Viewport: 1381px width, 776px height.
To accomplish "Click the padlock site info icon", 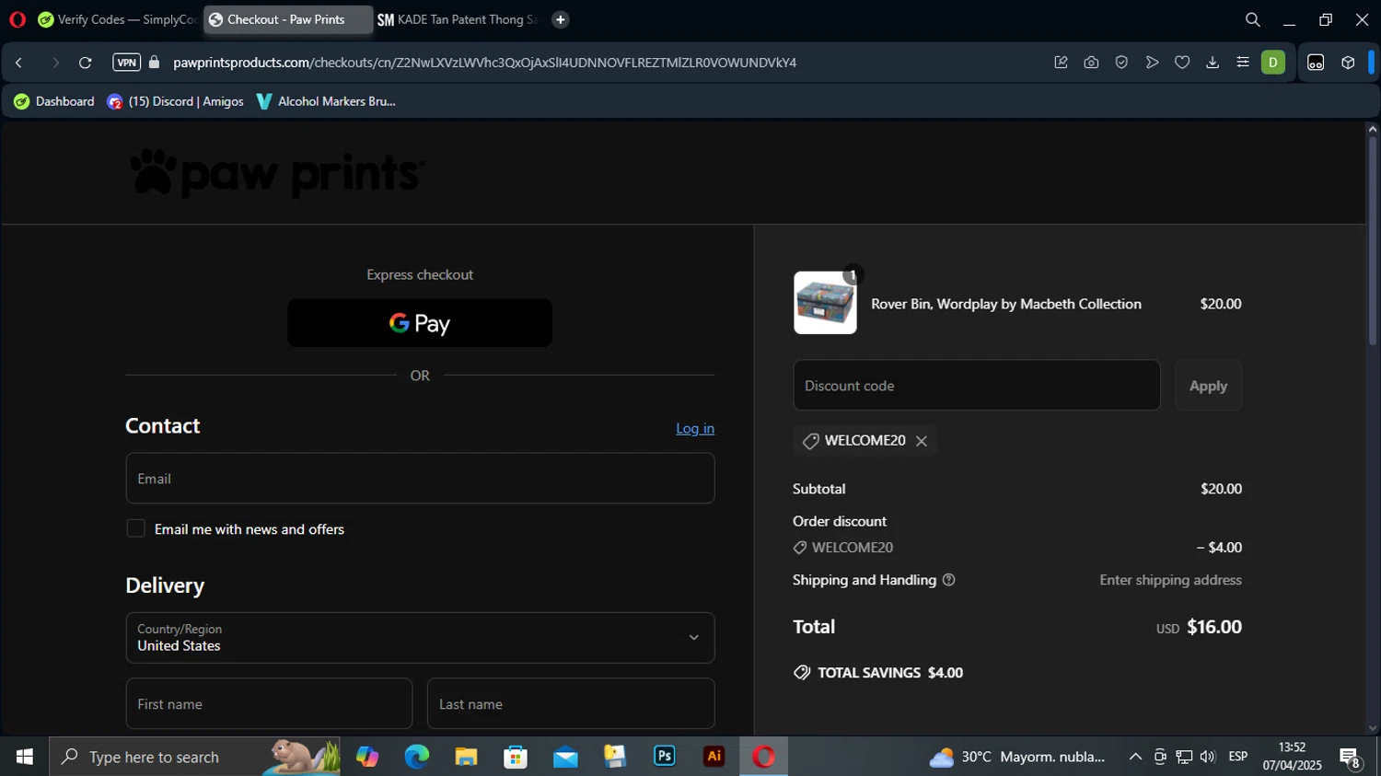I will click(x=155, y=63).
